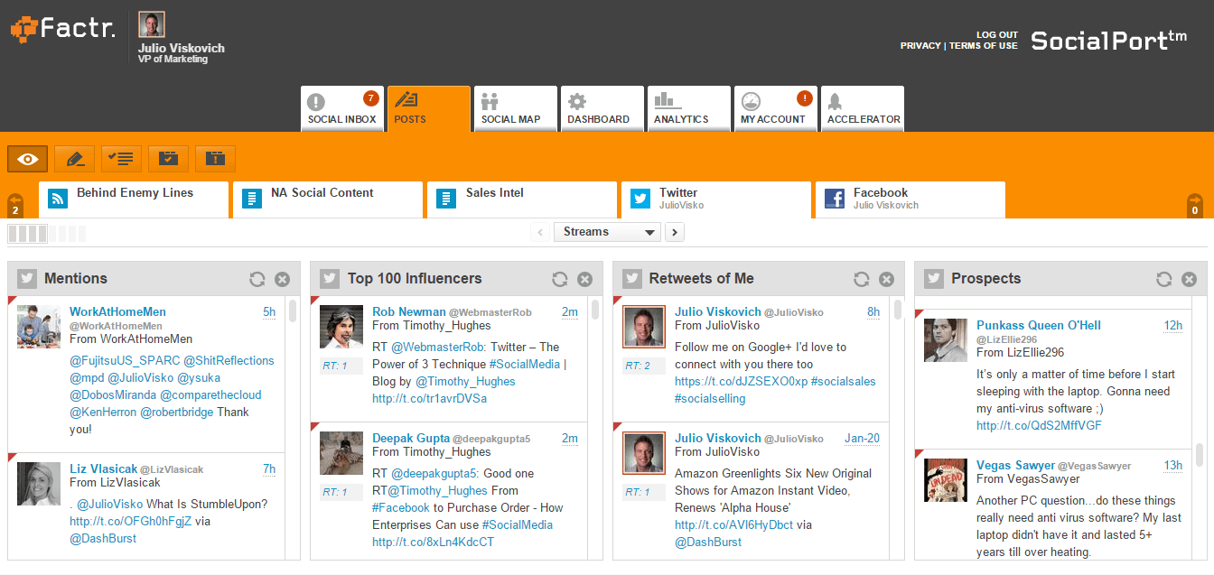
Task: Open the Privacy link
Action: (x=920, y=46)
